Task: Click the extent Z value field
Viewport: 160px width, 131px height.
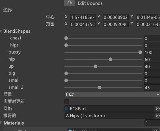Action: (148, 24)
